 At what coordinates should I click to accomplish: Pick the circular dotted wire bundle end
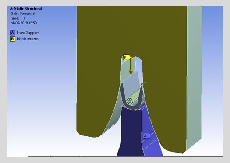click(x=130, y=101)
